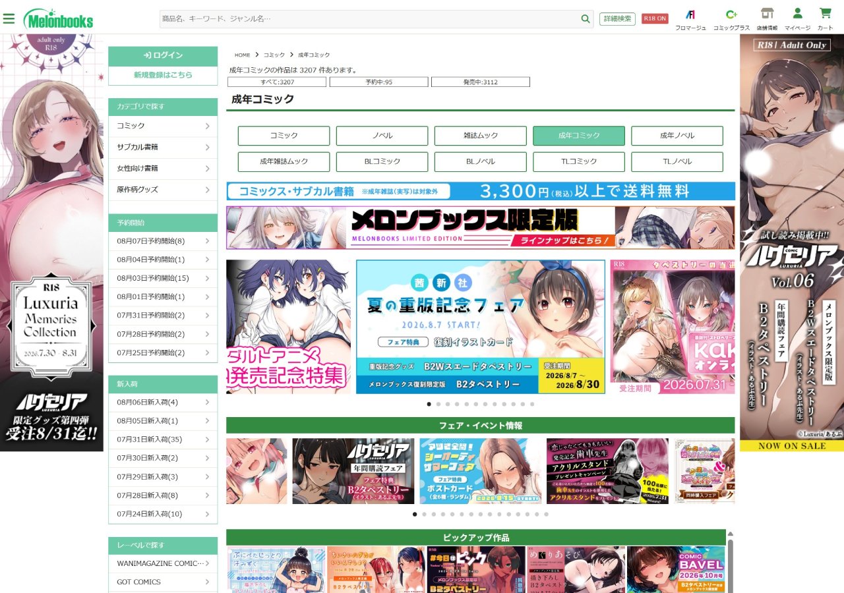Open 07月31日新入荷(35) list entry
This screenshot has width=844, height=593.
163,439
